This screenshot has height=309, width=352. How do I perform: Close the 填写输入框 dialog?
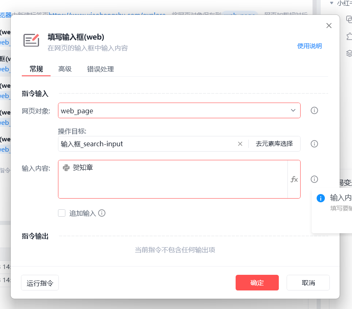(x=329, y=26)
